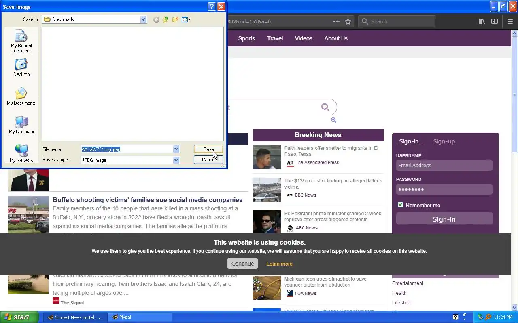Image resolution: width=518 pixels, height=323 pixels.
Task: Open Ex-Pakistani prime minister story
Action: 333,216
